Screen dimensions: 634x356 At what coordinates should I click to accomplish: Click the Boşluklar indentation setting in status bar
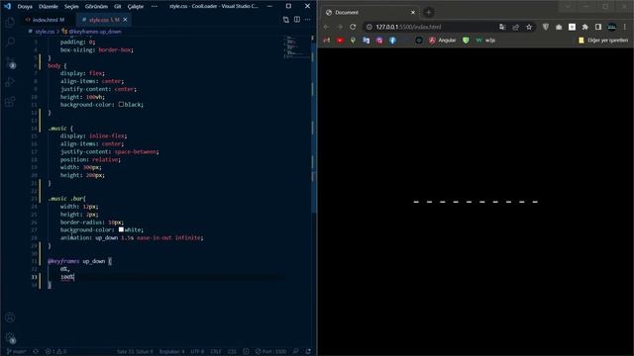tap(171, 352)
